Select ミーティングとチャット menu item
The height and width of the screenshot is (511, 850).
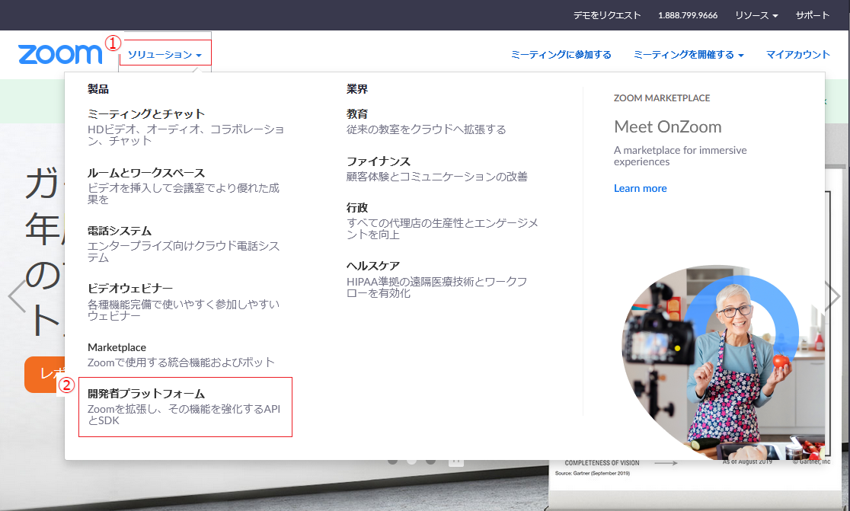pyautogui.click(x=146, y=114)
